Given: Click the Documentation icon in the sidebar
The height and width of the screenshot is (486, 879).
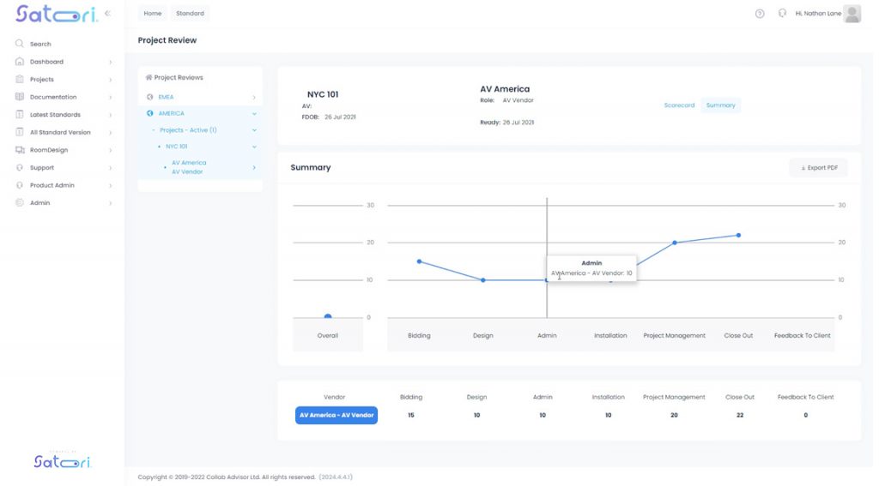Looking at the screenshot, I should 20,97.
